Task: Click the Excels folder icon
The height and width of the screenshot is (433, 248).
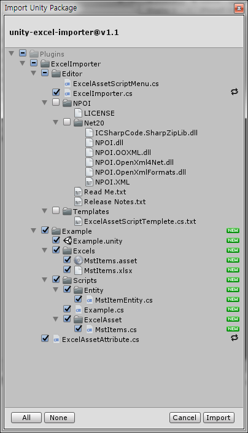Action: (x=67, y=251)
